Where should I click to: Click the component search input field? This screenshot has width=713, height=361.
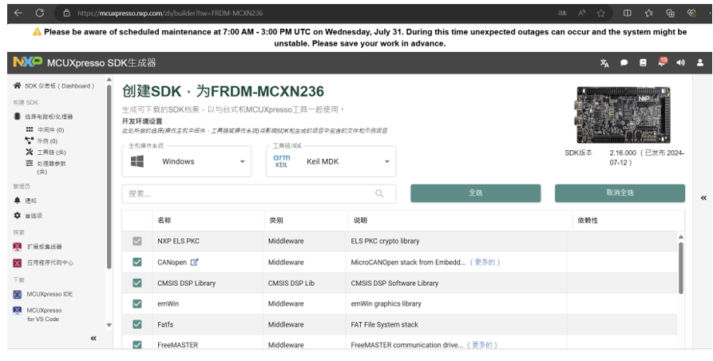pos(248,193)
